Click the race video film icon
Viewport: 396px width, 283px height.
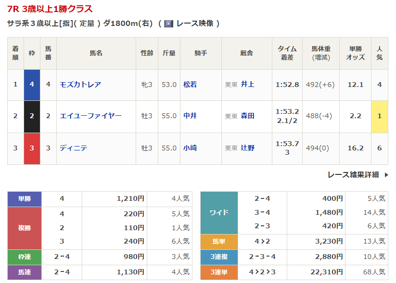[x=168, y=24]
